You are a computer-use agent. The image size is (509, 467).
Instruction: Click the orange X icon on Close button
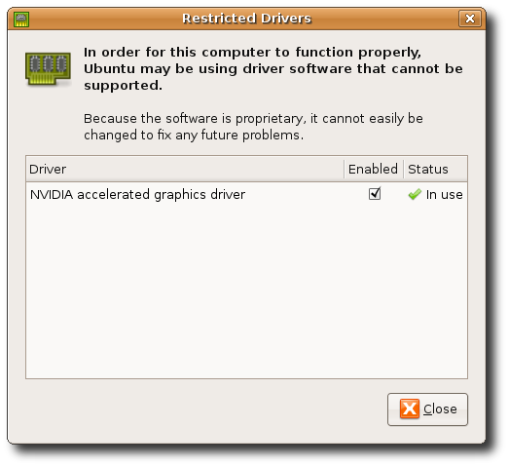(410, 409)
